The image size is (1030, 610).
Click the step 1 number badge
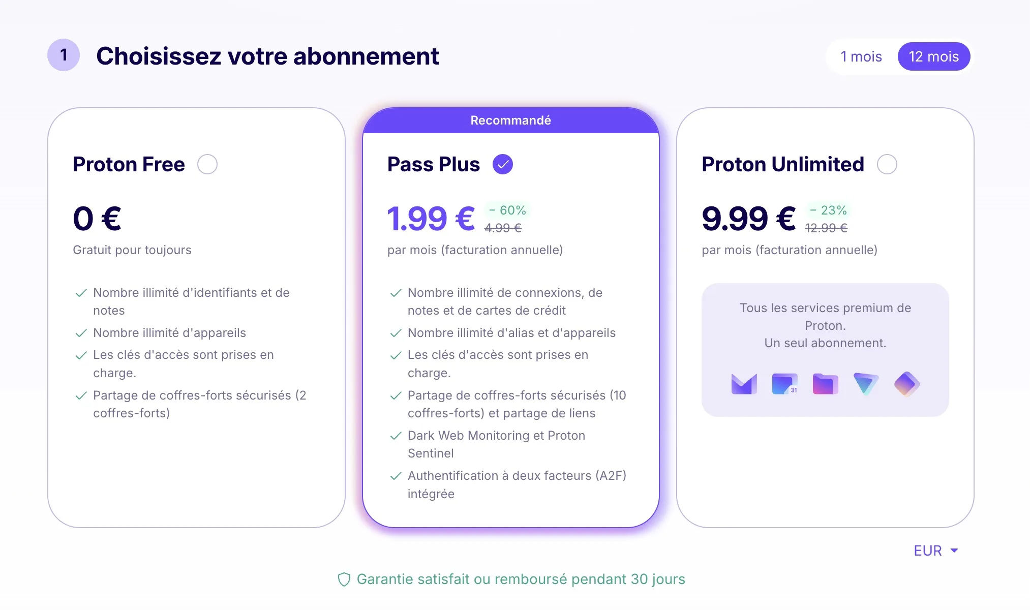(x=64, y=55)
